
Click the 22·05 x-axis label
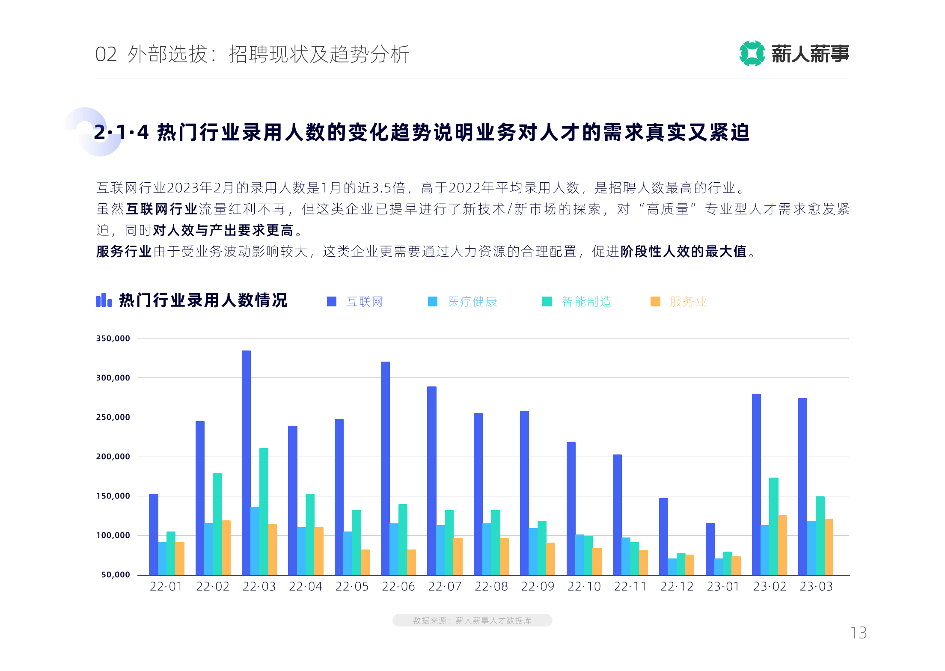coord(352,586)
